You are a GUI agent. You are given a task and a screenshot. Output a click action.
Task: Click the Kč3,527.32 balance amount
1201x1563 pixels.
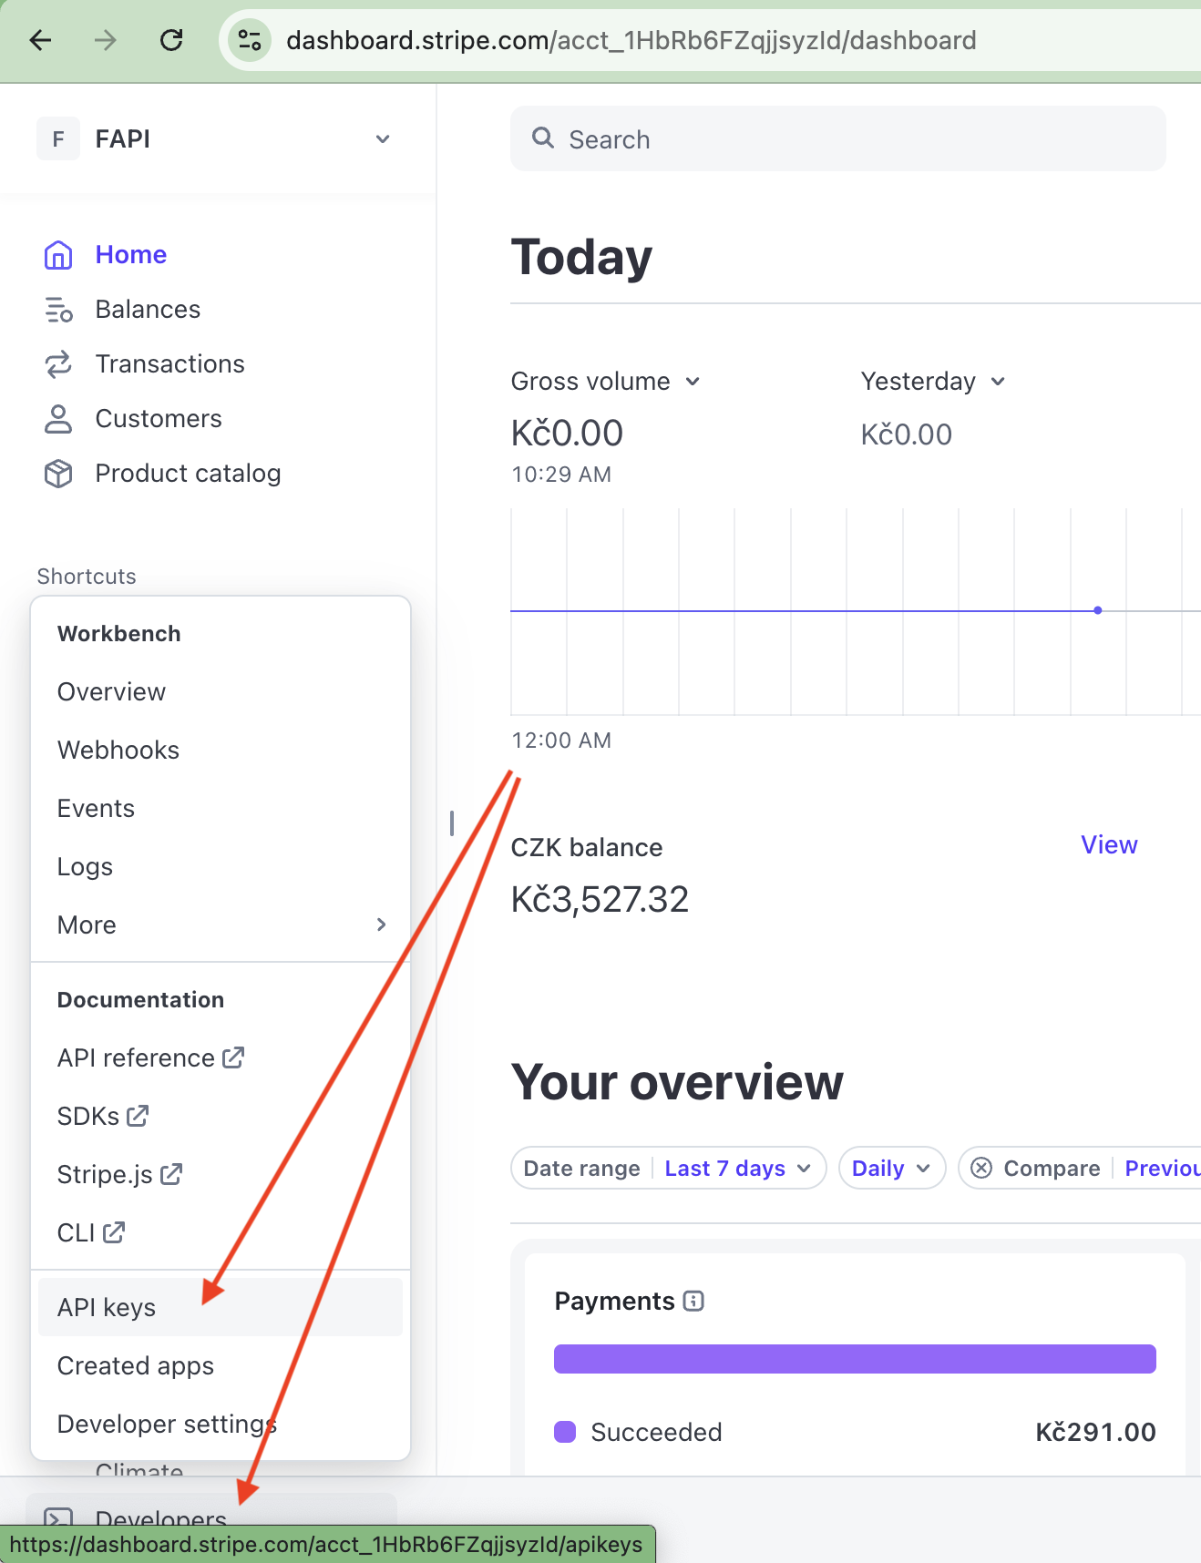(x=600, y=900)
